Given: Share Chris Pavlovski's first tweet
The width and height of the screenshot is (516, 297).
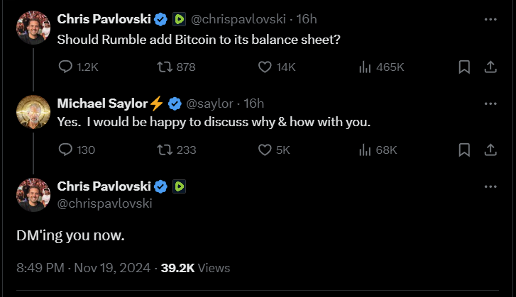Looking at the screenshot, I should pos(490,67).
